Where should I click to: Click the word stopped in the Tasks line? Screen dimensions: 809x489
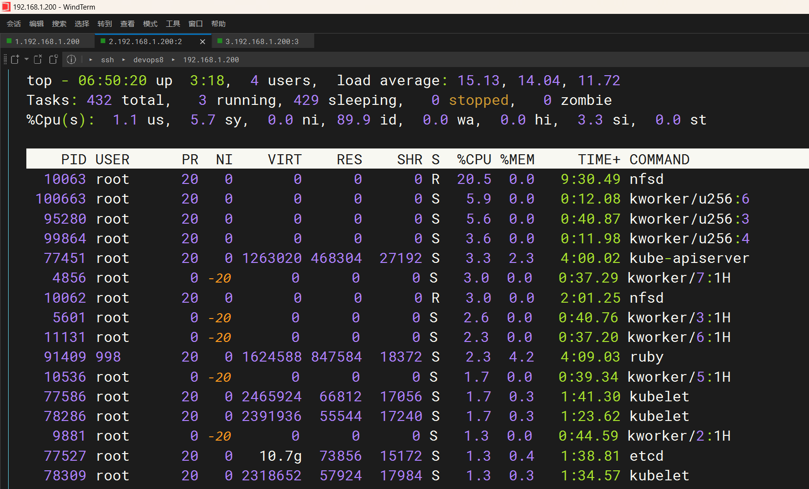pyautogui.click(x=479, y=100)
